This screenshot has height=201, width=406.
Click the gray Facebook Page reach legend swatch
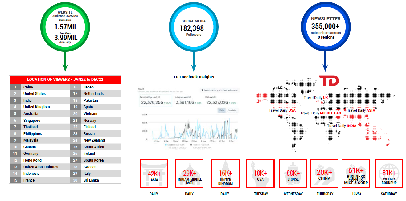click(191, 144)
